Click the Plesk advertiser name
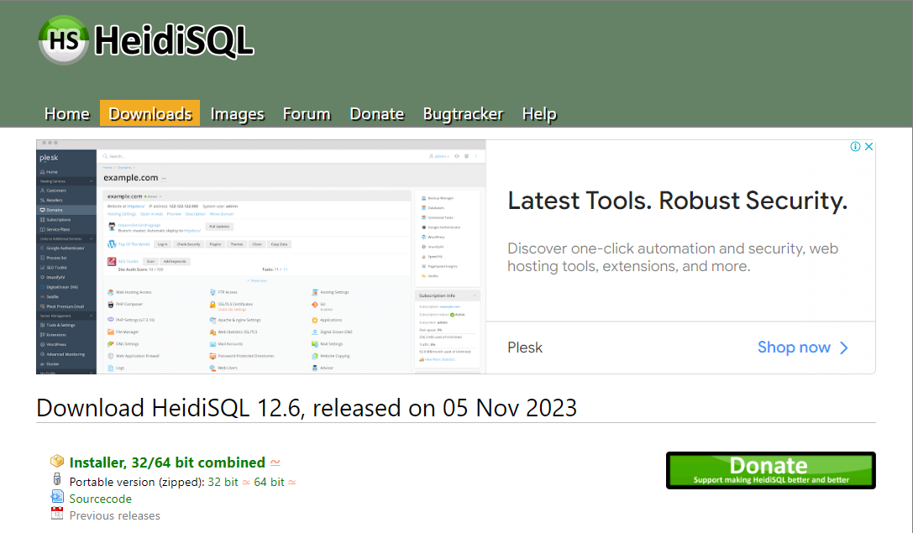The height and width of the screenshot is (533, 913). pyautogui.click(x=525, y=348)
